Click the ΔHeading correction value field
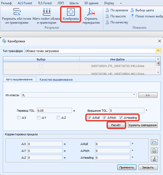Viewport: 163px width, 175px height. point(113,157)
